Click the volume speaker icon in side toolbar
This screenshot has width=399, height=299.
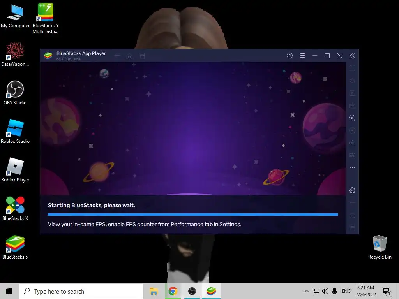352,81
